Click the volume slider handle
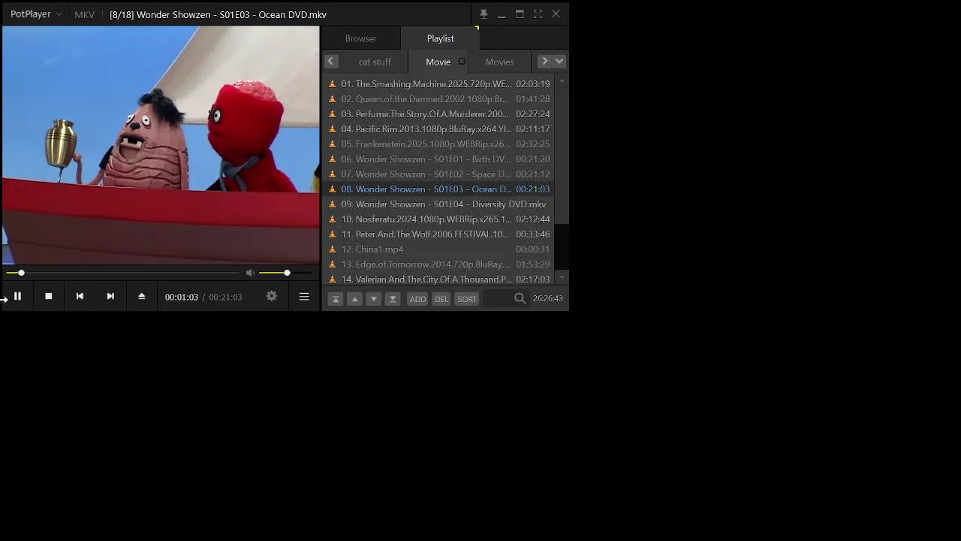Viewport: 961px width, 541px height. [287, 273]
